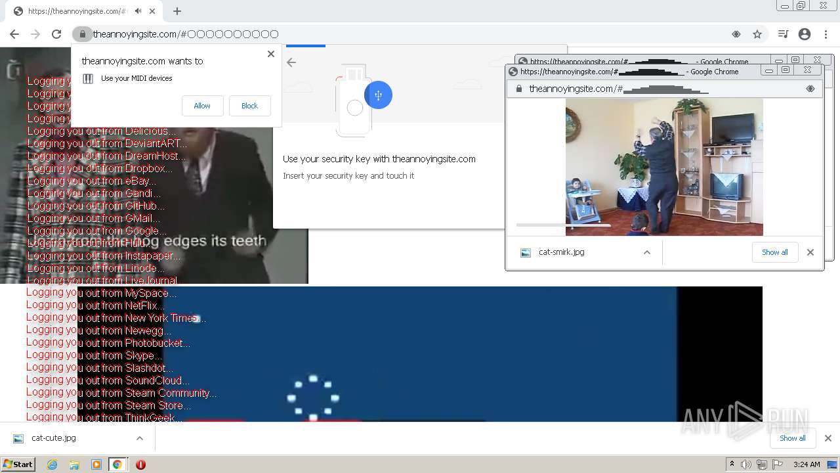Click the 'Logging you out from SoundCloud...' text
This screenshot has height=473, width=840.
pos(108,380)
